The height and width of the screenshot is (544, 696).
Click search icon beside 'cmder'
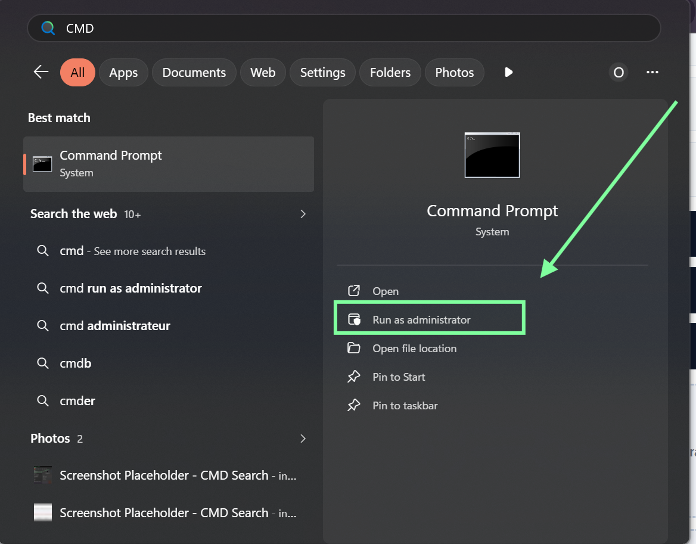tap(43, 400)
